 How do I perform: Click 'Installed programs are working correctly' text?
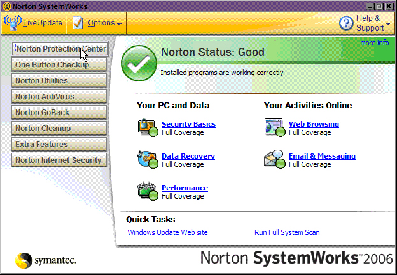pyautogui.click(x=222, y=73)
